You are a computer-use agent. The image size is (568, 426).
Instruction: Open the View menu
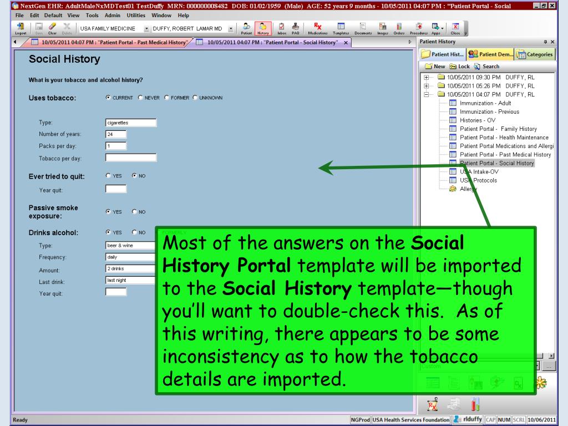(73, 15)
